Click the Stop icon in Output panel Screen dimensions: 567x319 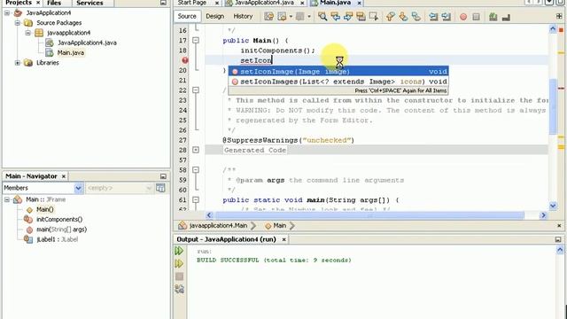(x=179, y=276)
